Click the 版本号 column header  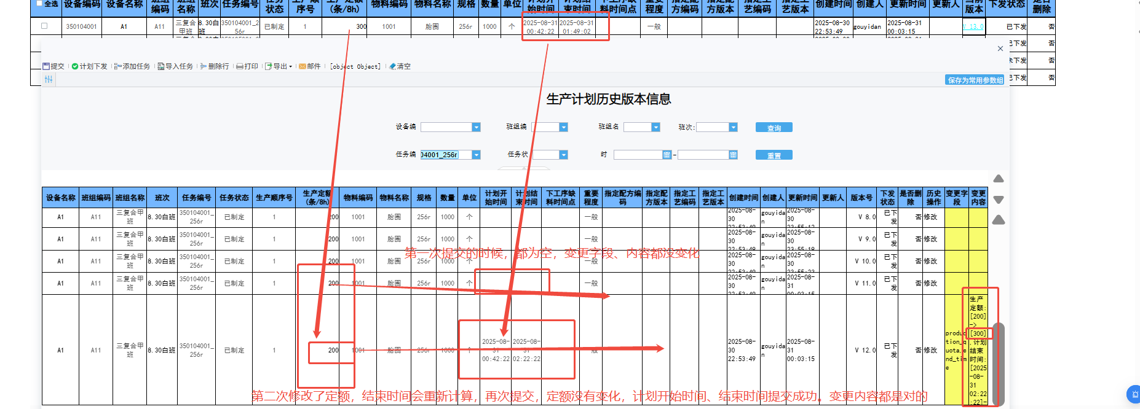pos(861,198)
